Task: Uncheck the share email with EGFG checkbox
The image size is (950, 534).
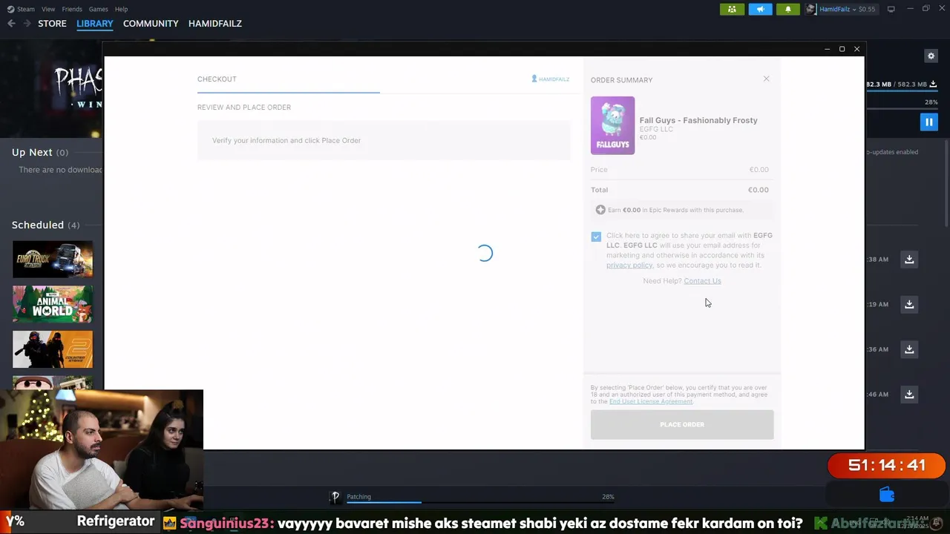Action: tap(596, 237)
